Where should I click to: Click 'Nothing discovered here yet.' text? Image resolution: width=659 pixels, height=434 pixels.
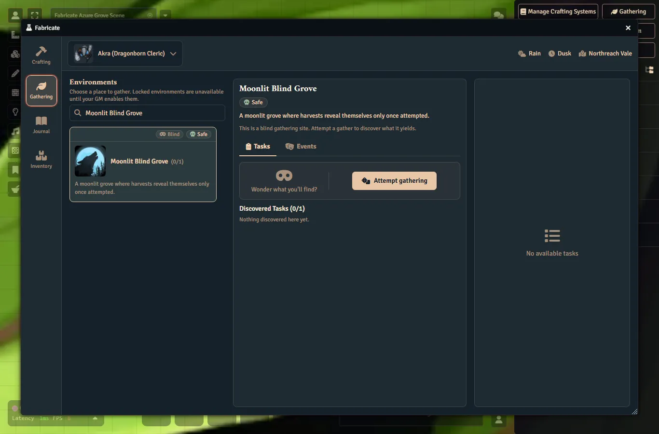coord(274,219)
